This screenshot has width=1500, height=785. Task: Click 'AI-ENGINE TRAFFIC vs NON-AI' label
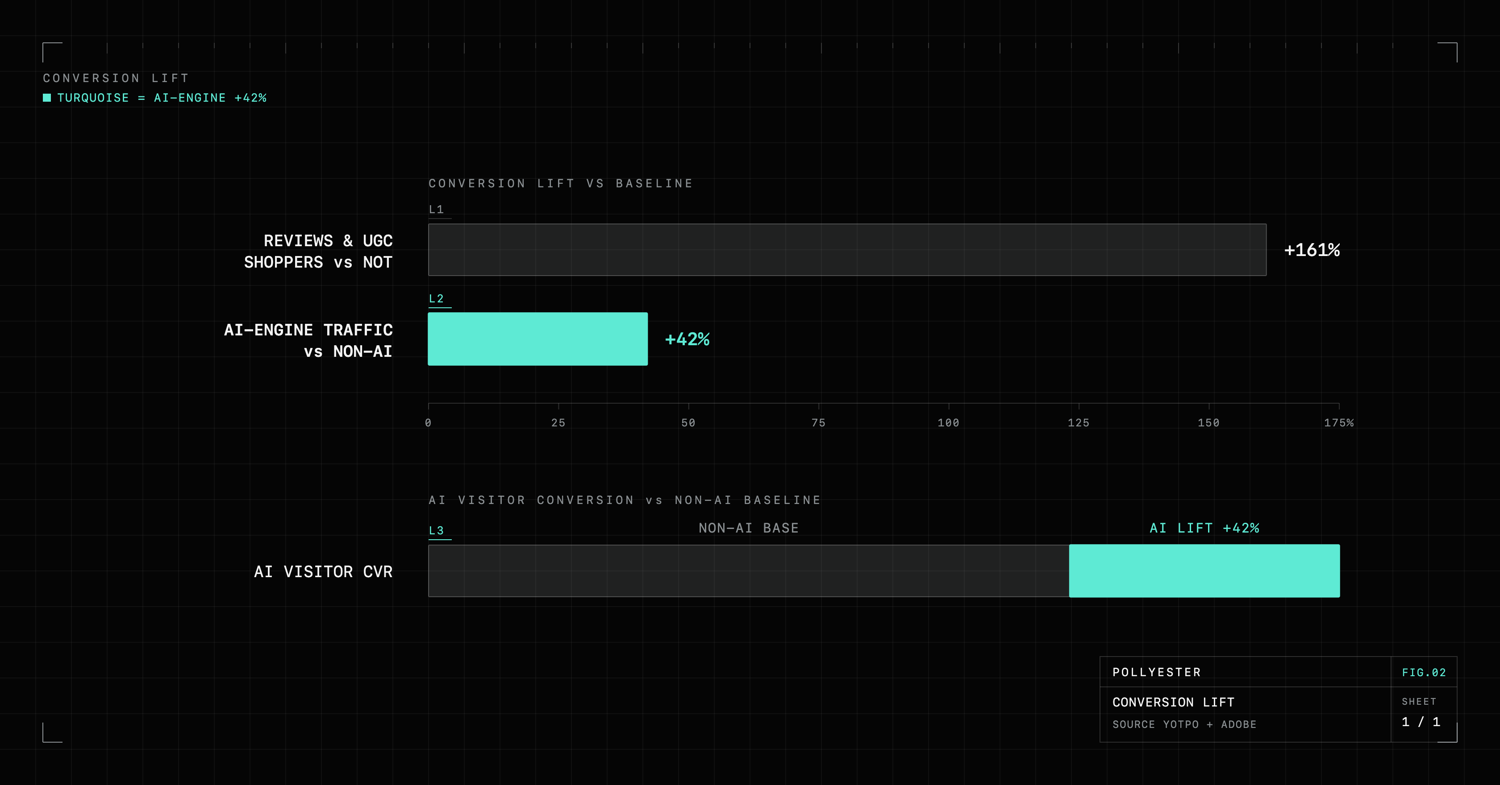coord(308,340)
